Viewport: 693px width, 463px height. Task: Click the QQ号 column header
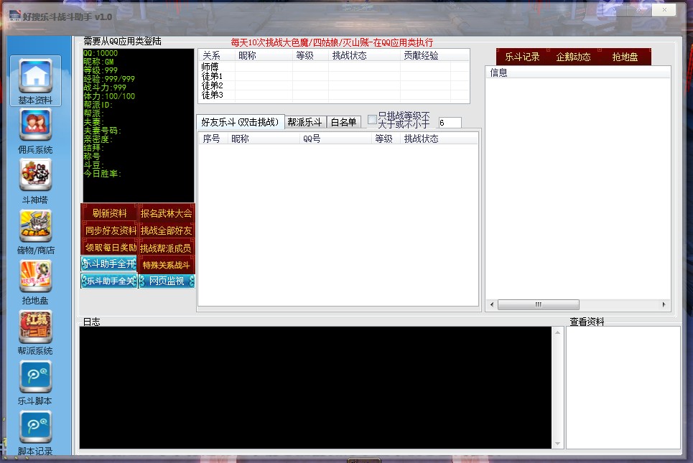pos(335,139)
